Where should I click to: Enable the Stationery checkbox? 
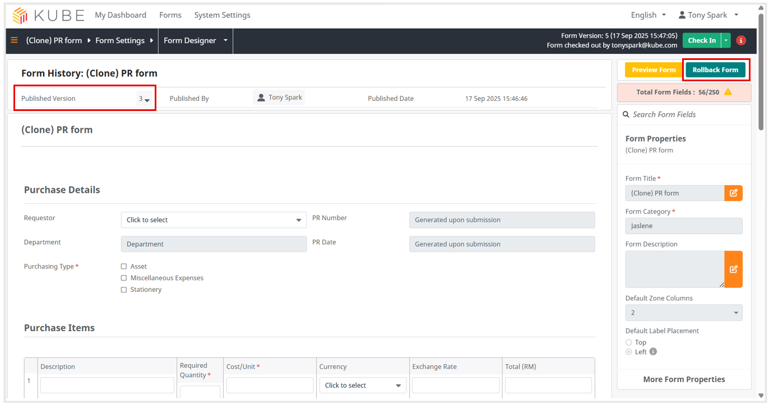pos(124,290)
